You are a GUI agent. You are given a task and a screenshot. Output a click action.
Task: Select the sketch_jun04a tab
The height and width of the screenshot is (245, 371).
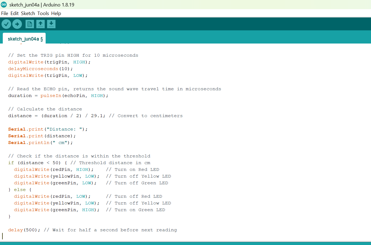pyautogui.click(x=24, y=39)
